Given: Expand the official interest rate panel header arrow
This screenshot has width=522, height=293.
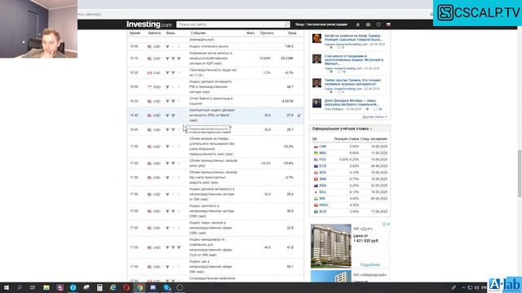Looking at the screenshot, I should [370, 129].
